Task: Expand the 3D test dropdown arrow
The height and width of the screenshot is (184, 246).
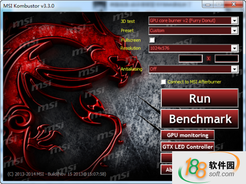Action: [x=235, y=20]
